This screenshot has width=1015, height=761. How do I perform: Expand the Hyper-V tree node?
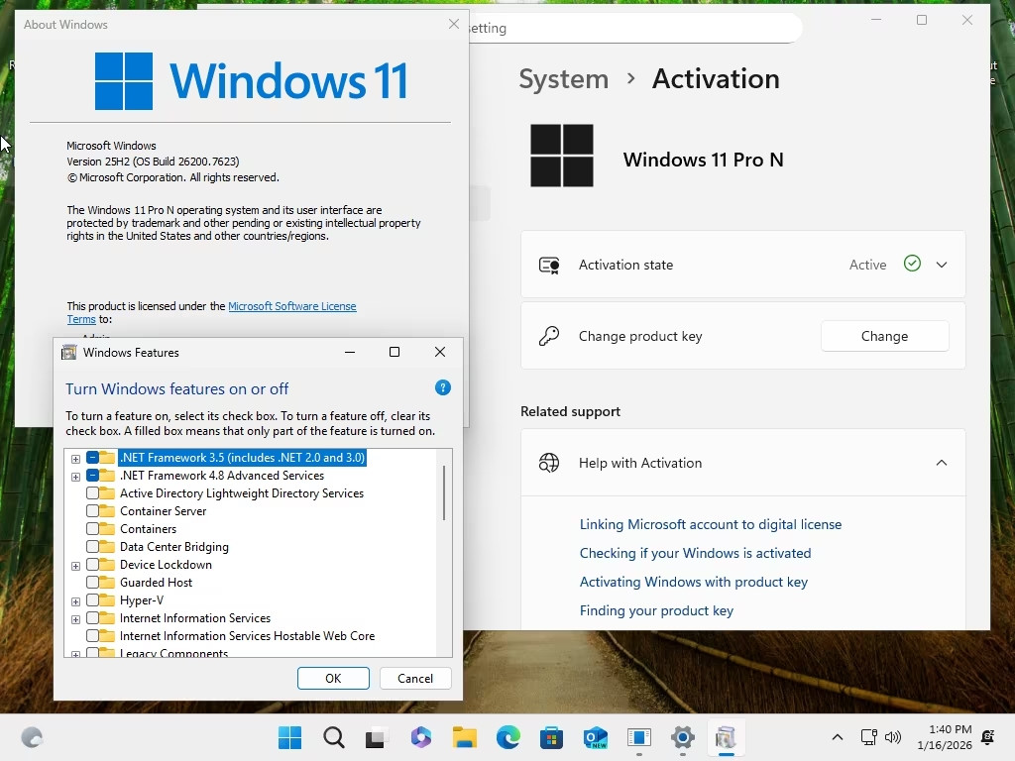(x=75, y=601)
